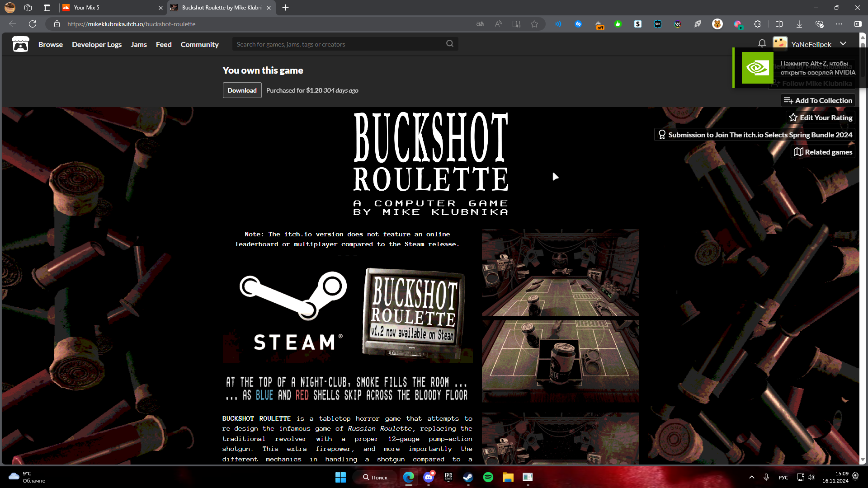The height and width of the screenshot is (488, 868).
Task: Open Spring Bundle 2024 submission link
Action: pos(755,135)
